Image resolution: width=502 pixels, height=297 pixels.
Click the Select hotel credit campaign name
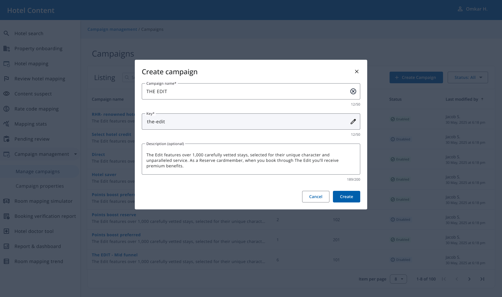pyautogui.click(x=112, y=134)
